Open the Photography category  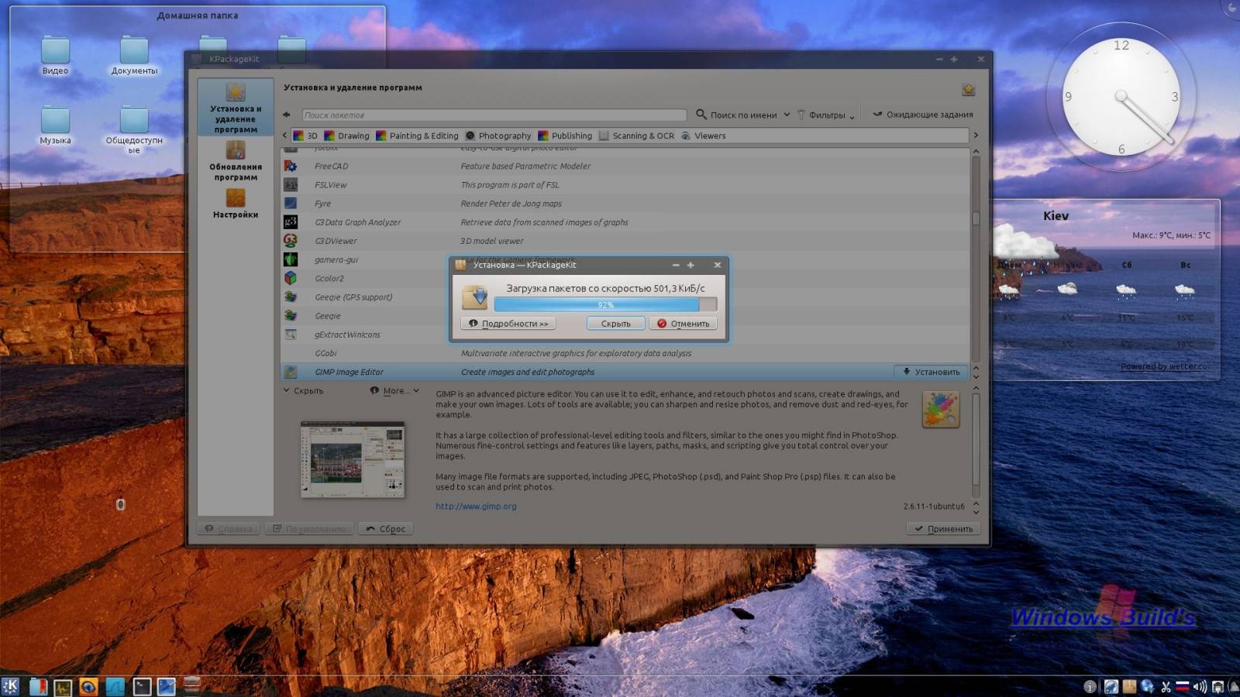(x=498, y=136)
